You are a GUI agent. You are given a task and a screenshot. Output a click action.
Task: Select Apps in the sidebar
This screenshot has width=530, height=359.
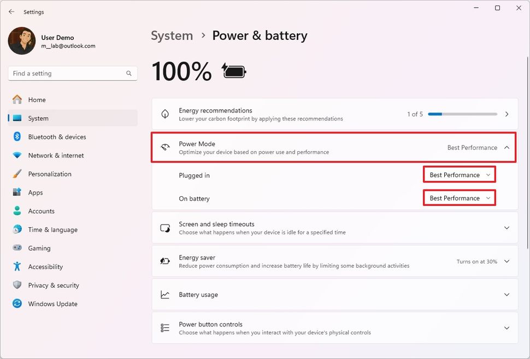[x=36, y=192]
